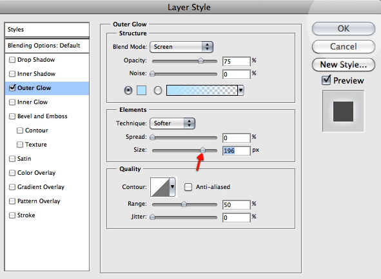Select the solid color radio button

(x=128, y=91)
